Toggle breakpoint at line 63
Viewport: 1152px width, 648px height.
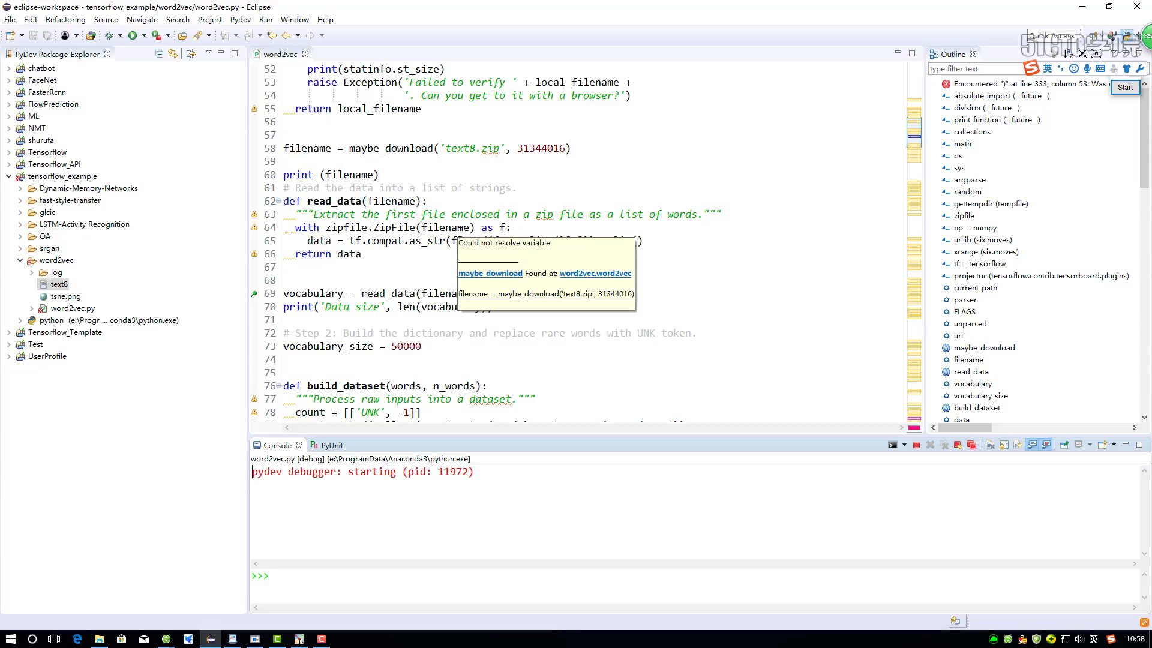click(256, 214)
